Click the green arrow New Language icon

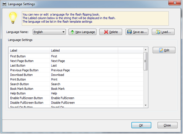[x=72, y=32]
